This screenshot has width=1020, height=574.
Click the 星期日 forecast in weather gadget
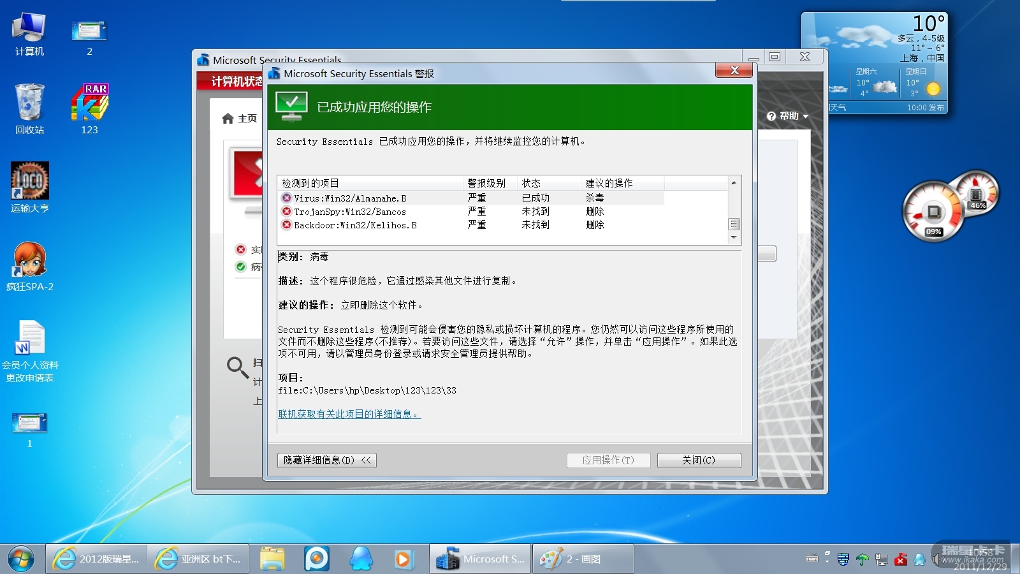922,83
